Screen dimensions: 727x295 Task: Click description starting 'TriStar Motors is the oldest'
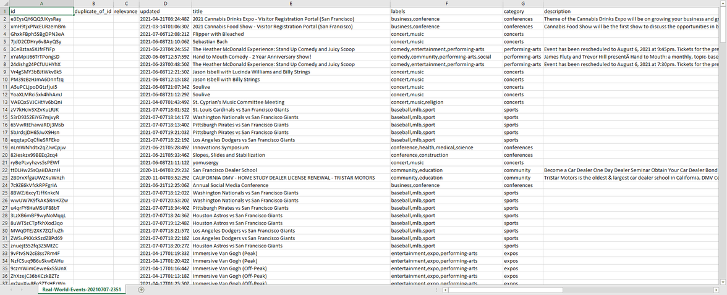(x=632, y=177)
